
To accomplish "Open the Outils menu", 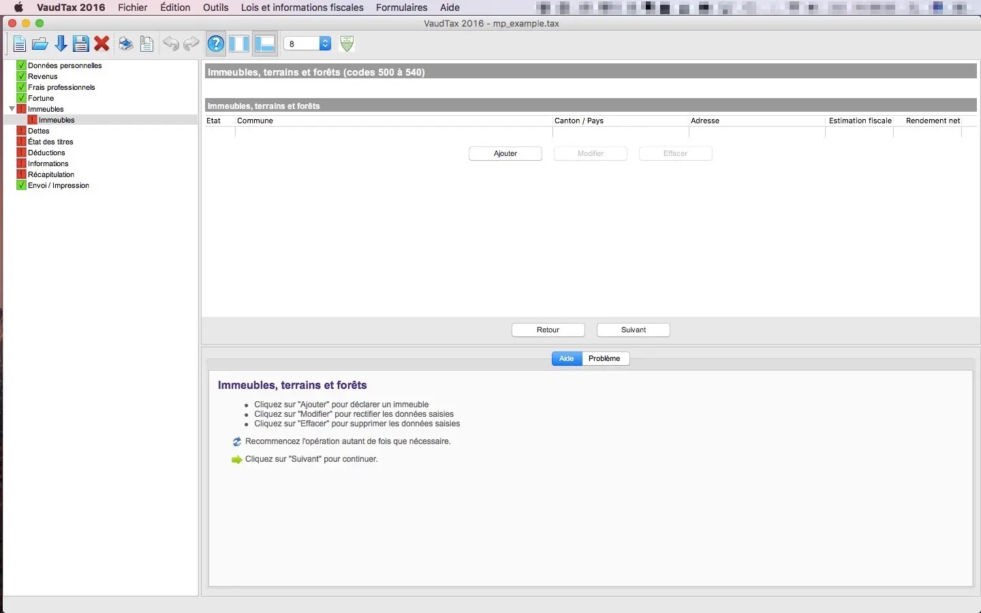I will pyautogui.click(x=216, y=7).
